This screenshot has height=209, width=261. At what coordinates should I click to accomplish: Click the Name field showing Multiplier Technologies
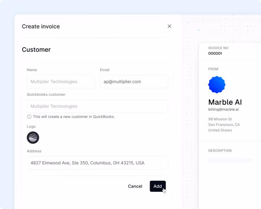[61, 82]
